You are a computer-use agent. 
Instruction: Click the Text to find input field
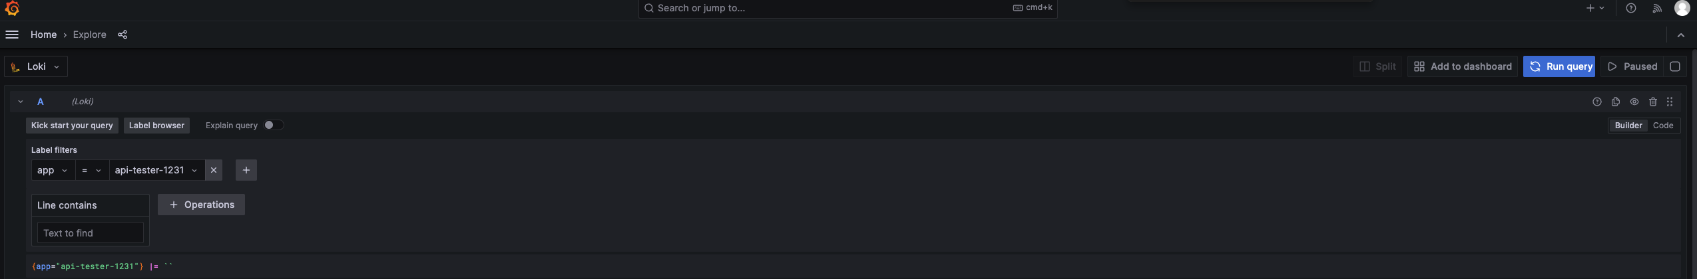[90, 233]
